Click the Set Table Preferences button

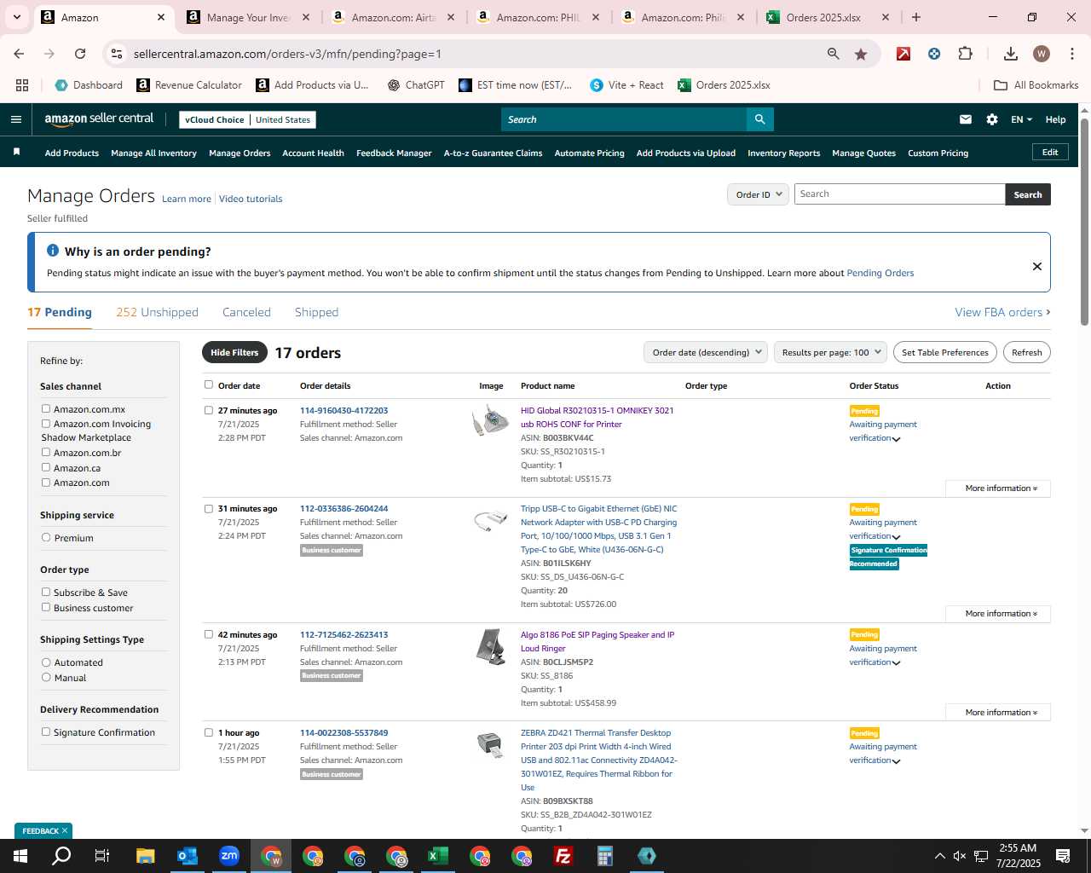pyautogui.click(x=944, y=352)
